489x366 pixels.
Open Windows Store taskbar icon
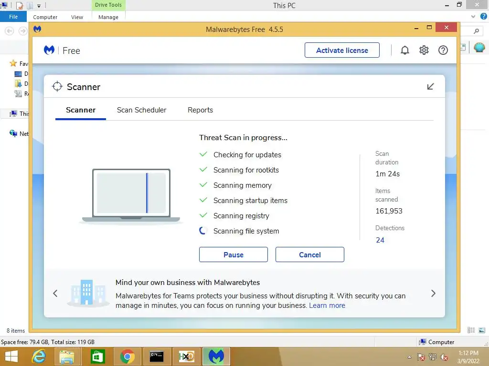(x=97, y=356)
